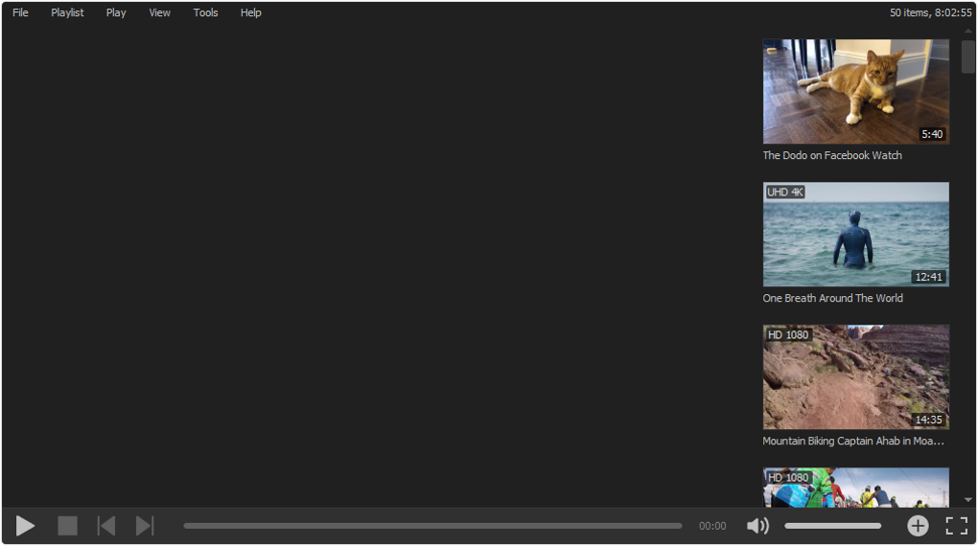Click the title 'The Dodo on Facebook Watch'
Screen dimensions: 978x546
(x=832, y=155)
